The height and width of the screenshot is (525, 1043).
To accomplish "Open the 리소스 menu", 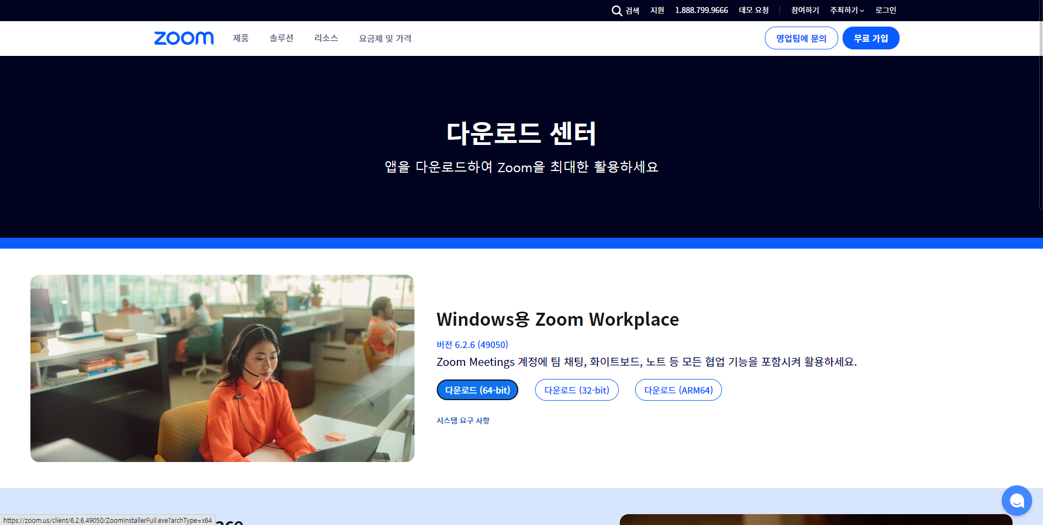I will (326, 38).
